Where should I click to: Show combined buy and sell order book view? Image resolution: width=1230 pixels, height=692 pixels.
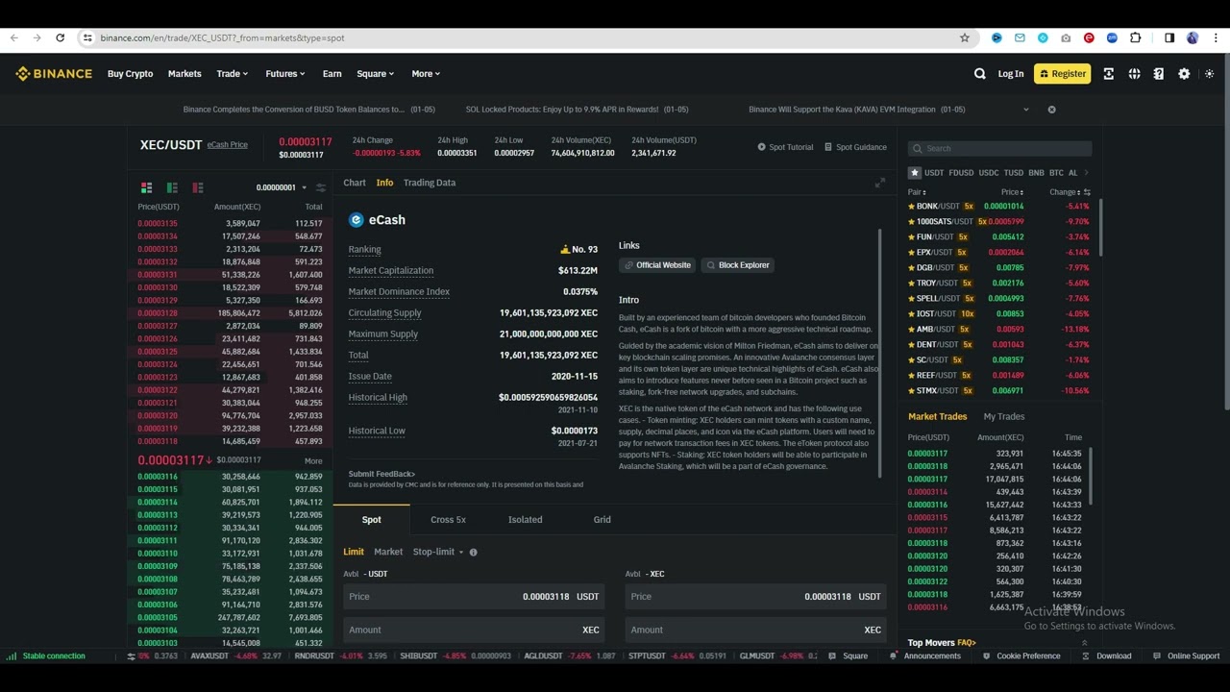(x=147, y=187)
